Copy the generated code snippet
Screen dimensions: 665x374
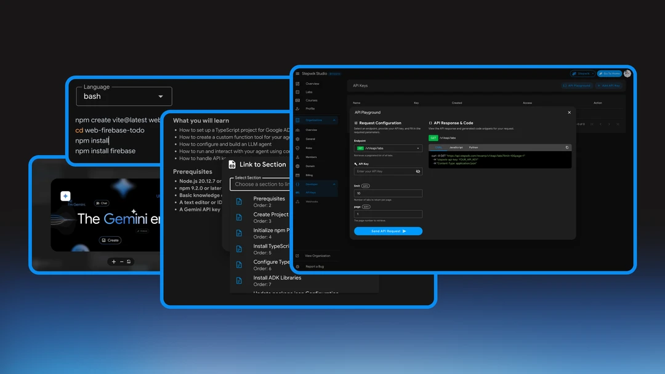567,148
